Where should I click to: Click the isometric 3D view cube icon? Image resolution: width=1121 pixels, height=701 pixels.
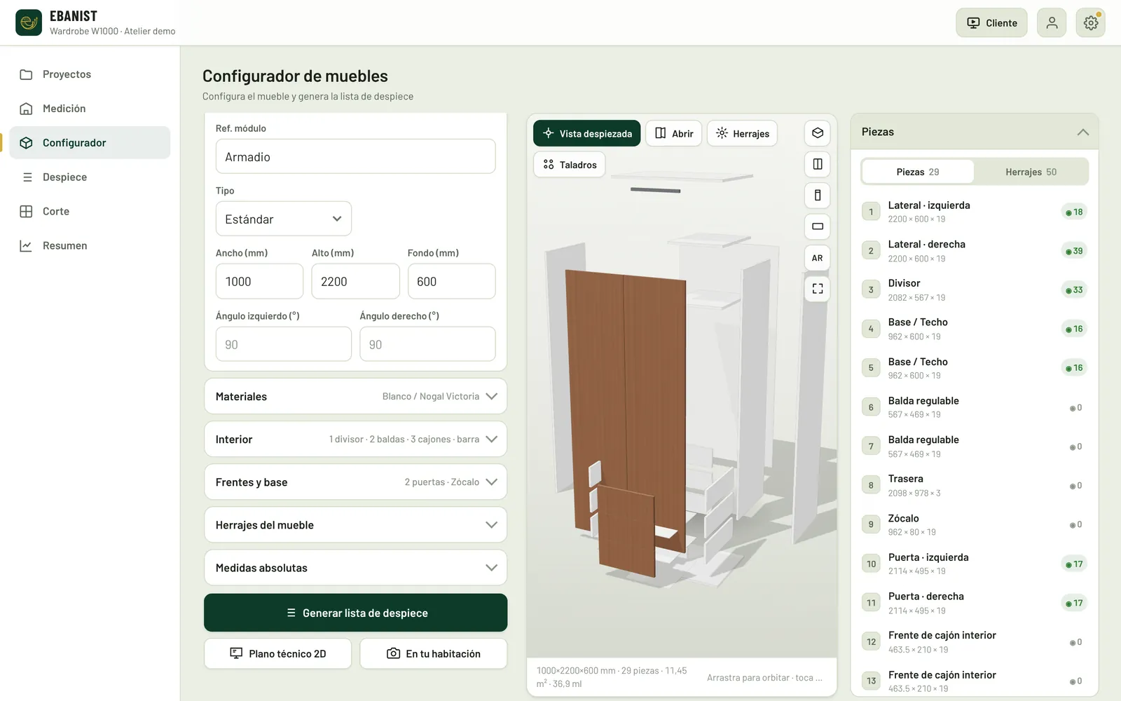[818, 133]
